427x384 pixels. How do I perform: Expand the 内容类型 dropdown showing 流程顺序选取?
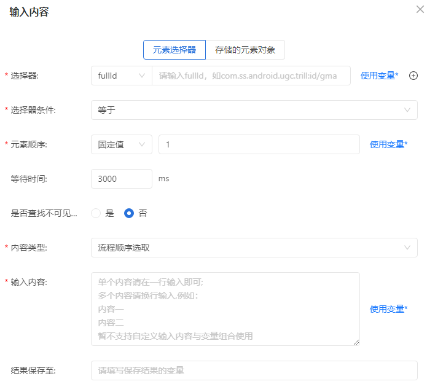[x=254, y=248]
